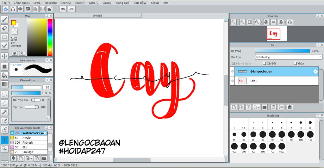Screen dimensions: 324x168
Task: Hide the @lengocbaoan layer
Action: click(x=233, y=72)
